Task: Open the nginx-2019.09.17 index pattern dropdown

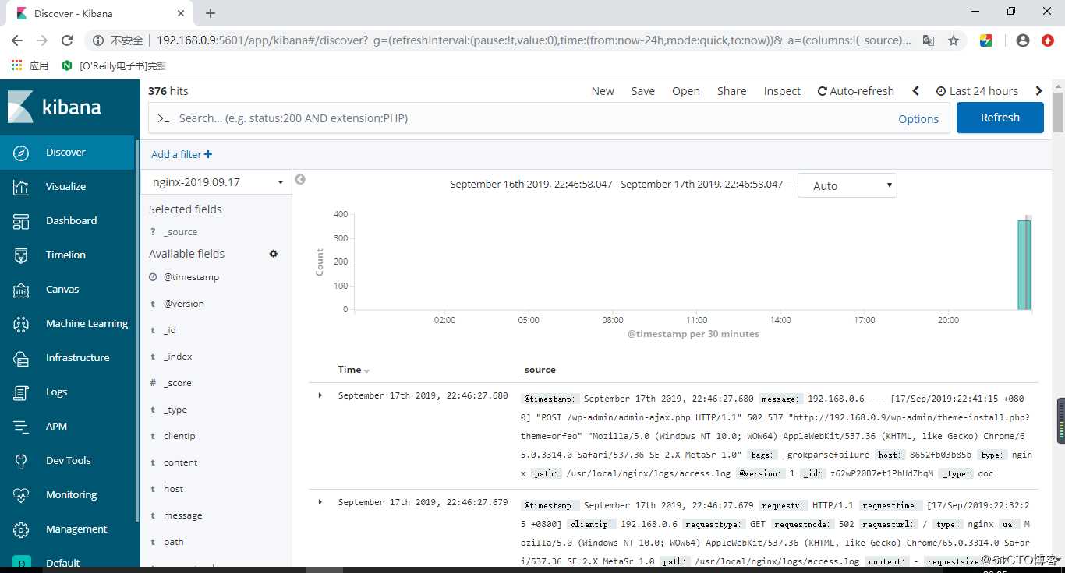Action: (x=215, y=182)
